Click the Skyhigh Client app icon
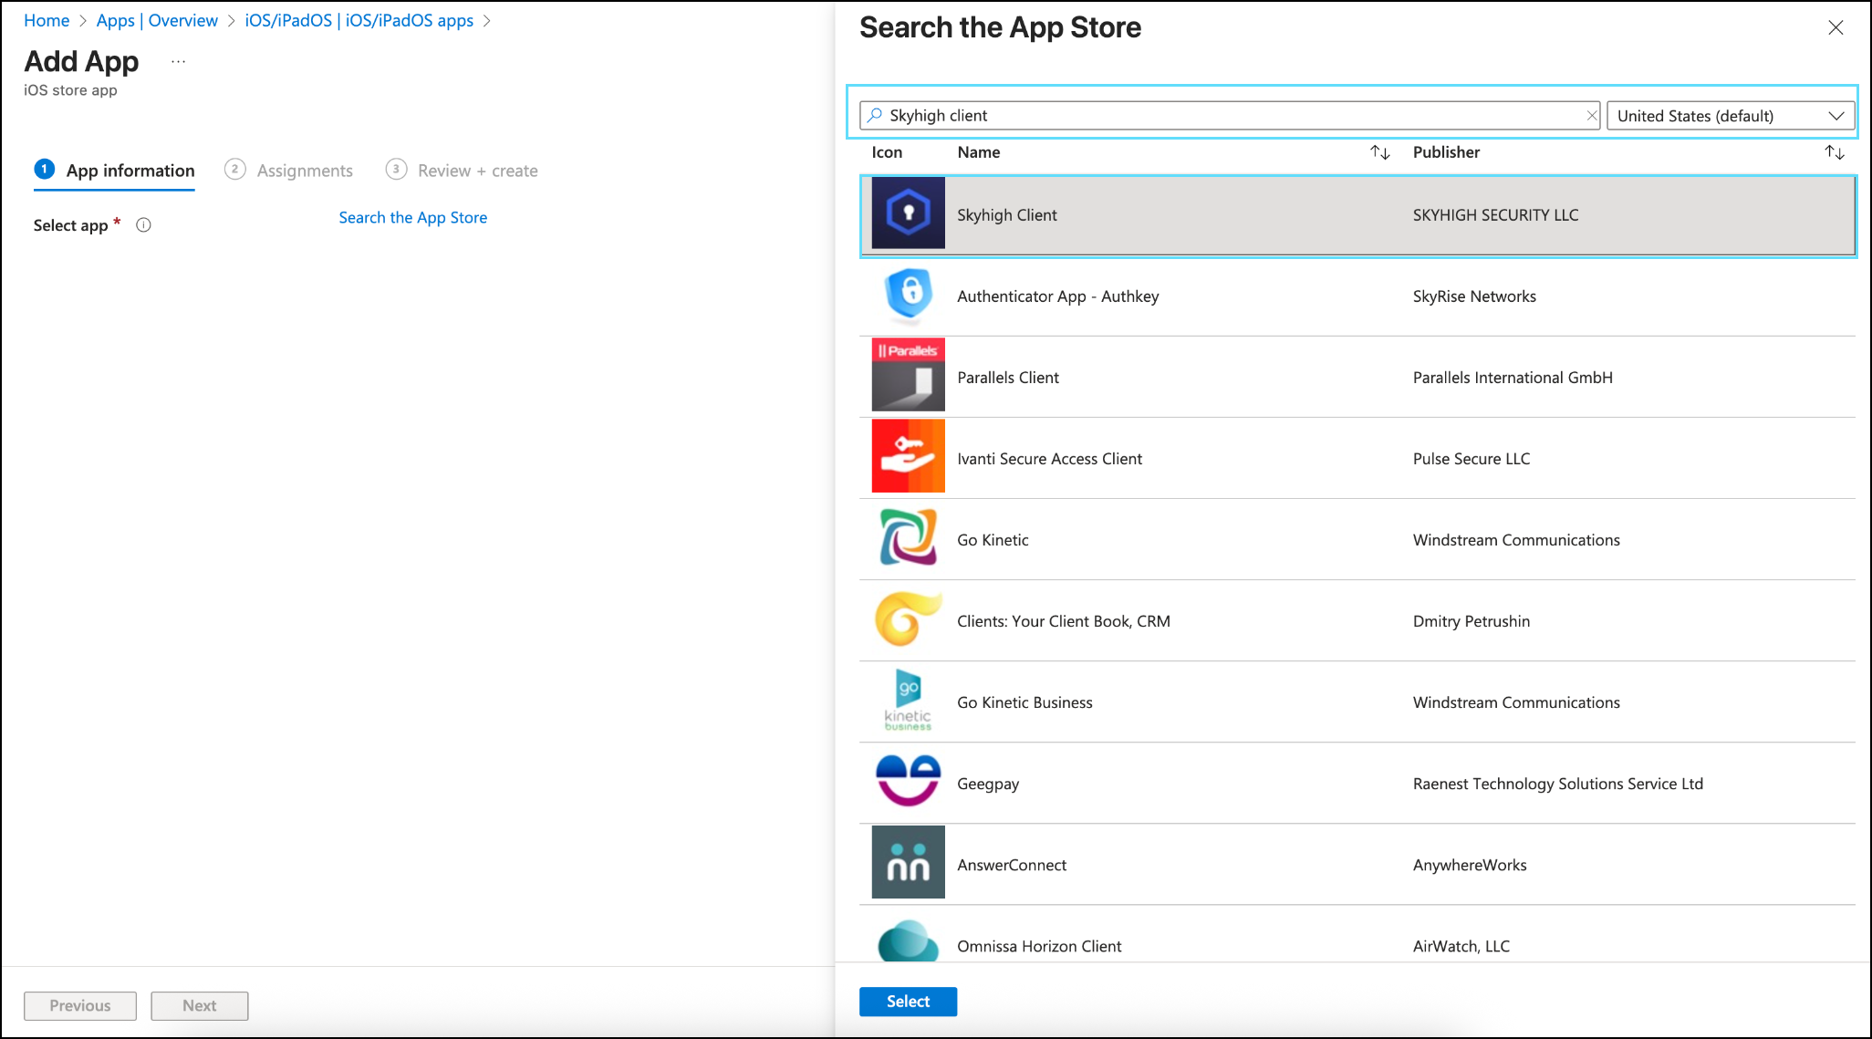The height and width of the screenshot is (1039, 1872). (x=908, y=214)
